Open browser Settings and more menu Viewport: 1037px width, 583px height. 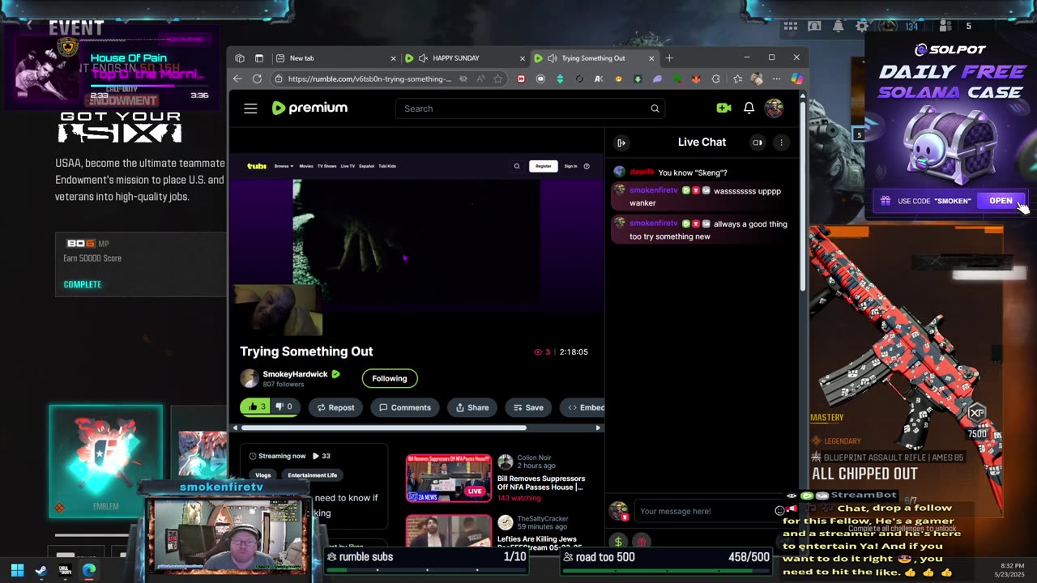click(777, 79)
